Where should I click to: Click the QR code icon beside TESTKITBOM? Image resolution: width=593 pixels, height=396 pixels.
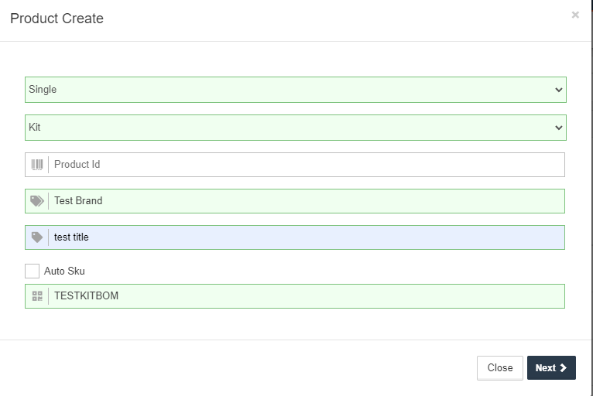pyautogui.click(x=37, y=296)
